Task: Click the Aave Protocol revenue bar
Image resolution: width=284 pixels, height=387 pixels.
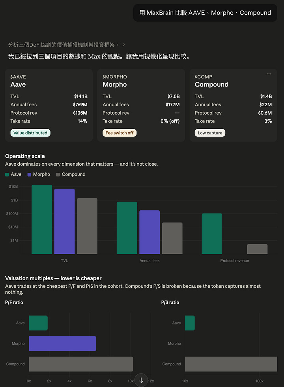Action: [x=212, y=234]
